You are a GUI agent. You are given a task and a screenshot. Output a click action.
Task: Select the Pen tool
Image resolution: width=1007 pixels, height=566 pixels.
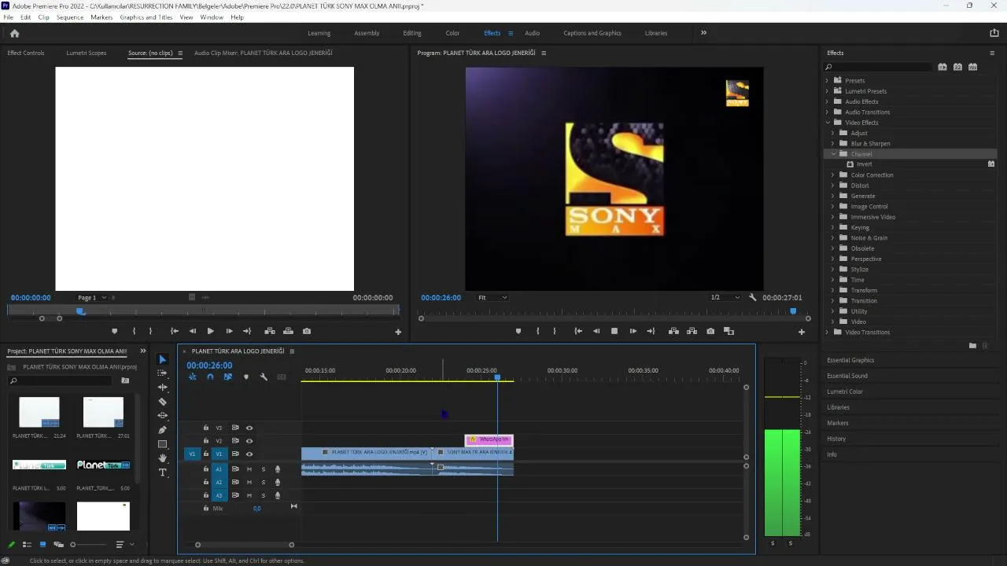tap(163, 430)
